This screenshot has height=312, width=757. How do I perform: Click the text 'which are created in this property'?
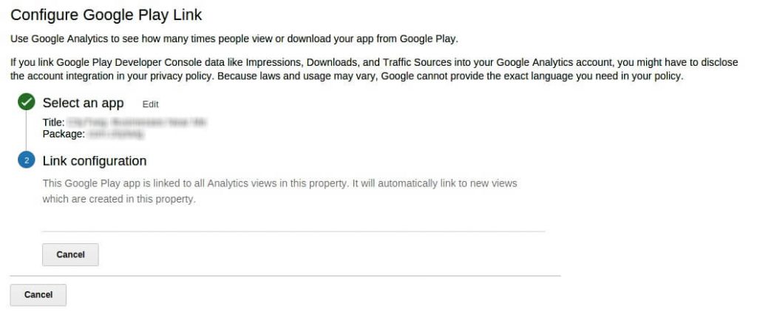119,199
